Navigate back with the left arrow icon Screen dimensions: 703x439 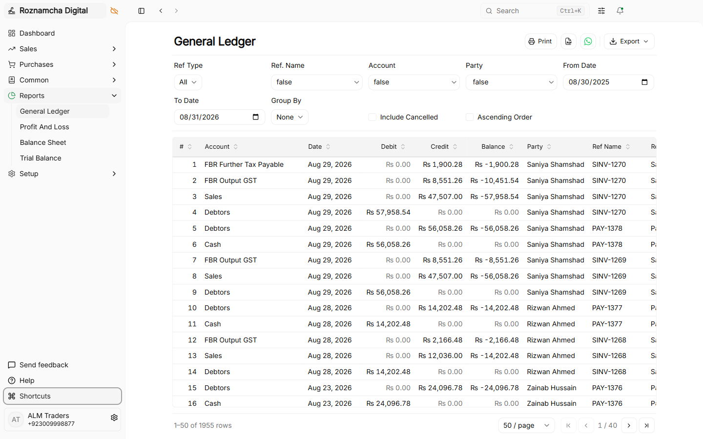(x=161, y=11)
